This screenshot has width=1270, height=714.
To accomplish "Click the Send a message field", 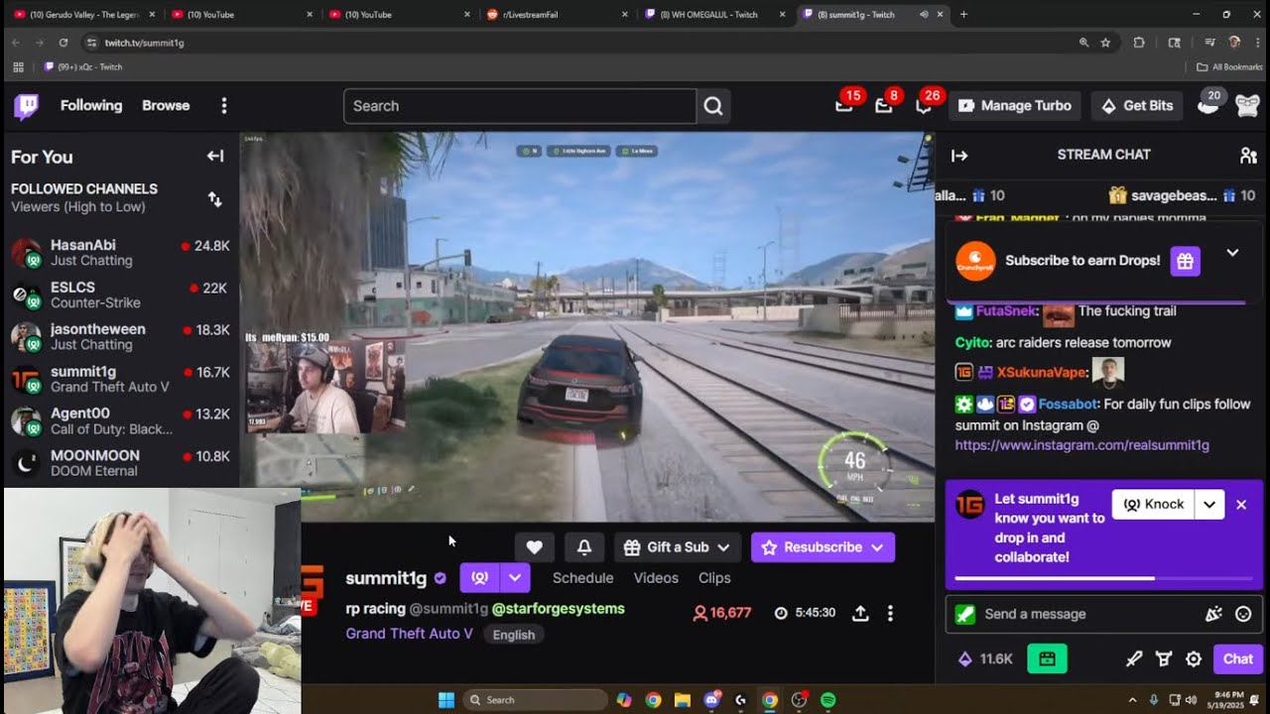I will [x=1104, y=614].
